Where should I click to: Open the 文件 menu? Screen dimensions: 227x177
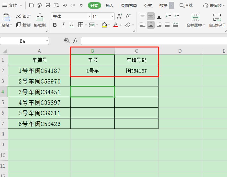coord(12,5)
